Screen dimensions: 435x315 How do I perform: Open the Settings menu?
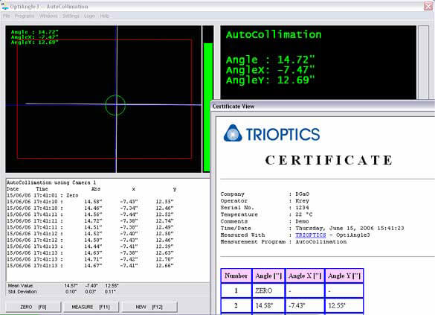pos(71,16)
